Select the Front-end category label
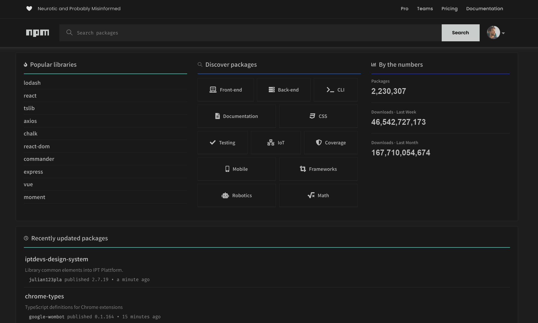 click(231, 90)
